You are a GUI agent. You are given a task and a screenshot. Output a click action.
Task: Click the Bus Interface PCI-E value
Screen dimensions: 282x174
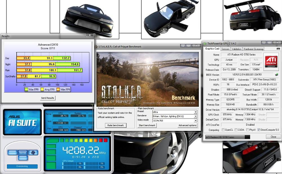click(265, 84)
